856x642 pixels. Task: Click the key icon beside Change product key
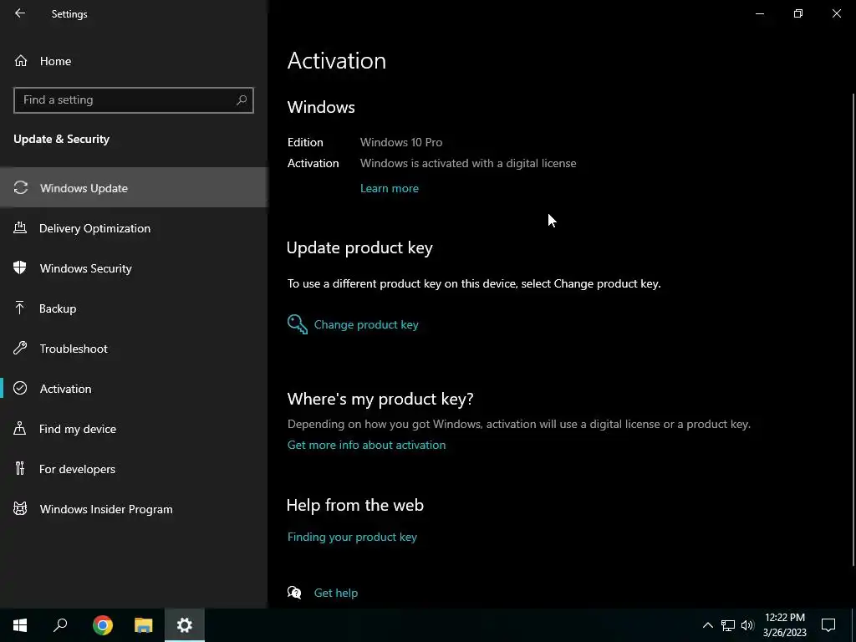click(x=298, y=324)
